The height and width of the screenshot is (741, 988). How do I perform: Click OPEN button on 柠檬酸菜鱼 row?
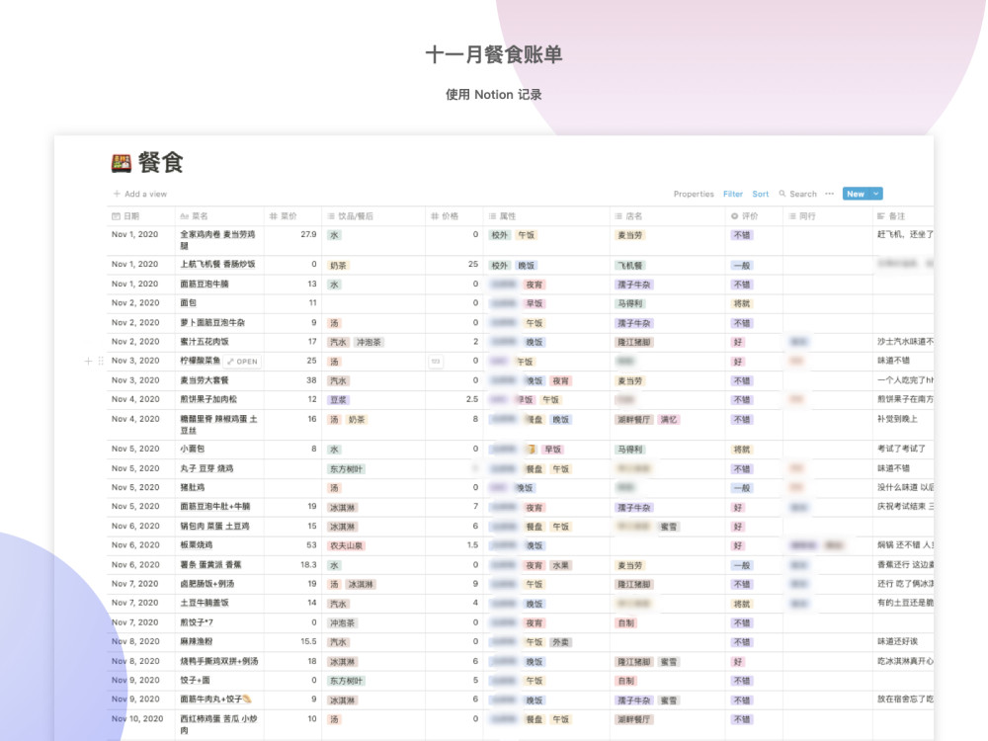coord(243,362)
